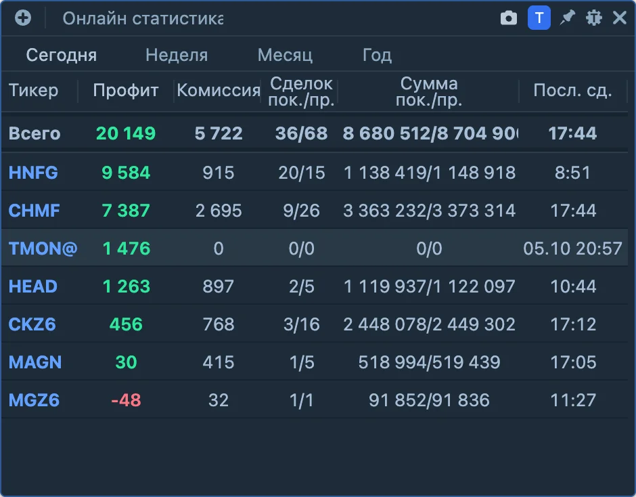The image size is (636, 497).
Task: Click total commission value 5 722
Action: click(x=219, y=133)
